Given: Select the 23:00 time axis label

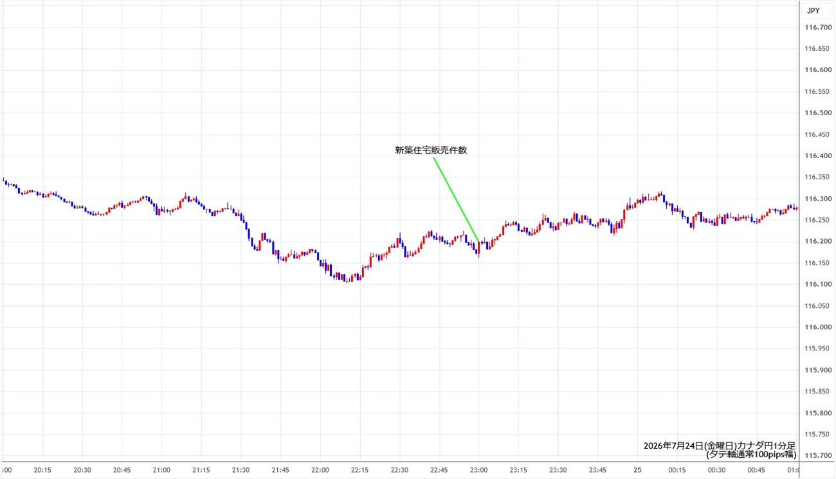Looking at the screenshot, I should (x=478, y=469).
